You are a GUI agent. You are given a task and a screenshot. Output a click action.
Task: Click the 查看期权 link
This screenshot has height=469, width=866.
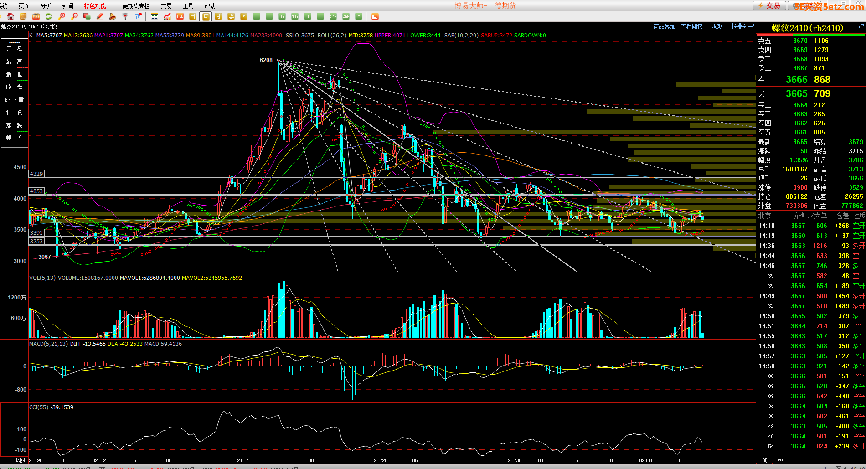coord(691,26)
